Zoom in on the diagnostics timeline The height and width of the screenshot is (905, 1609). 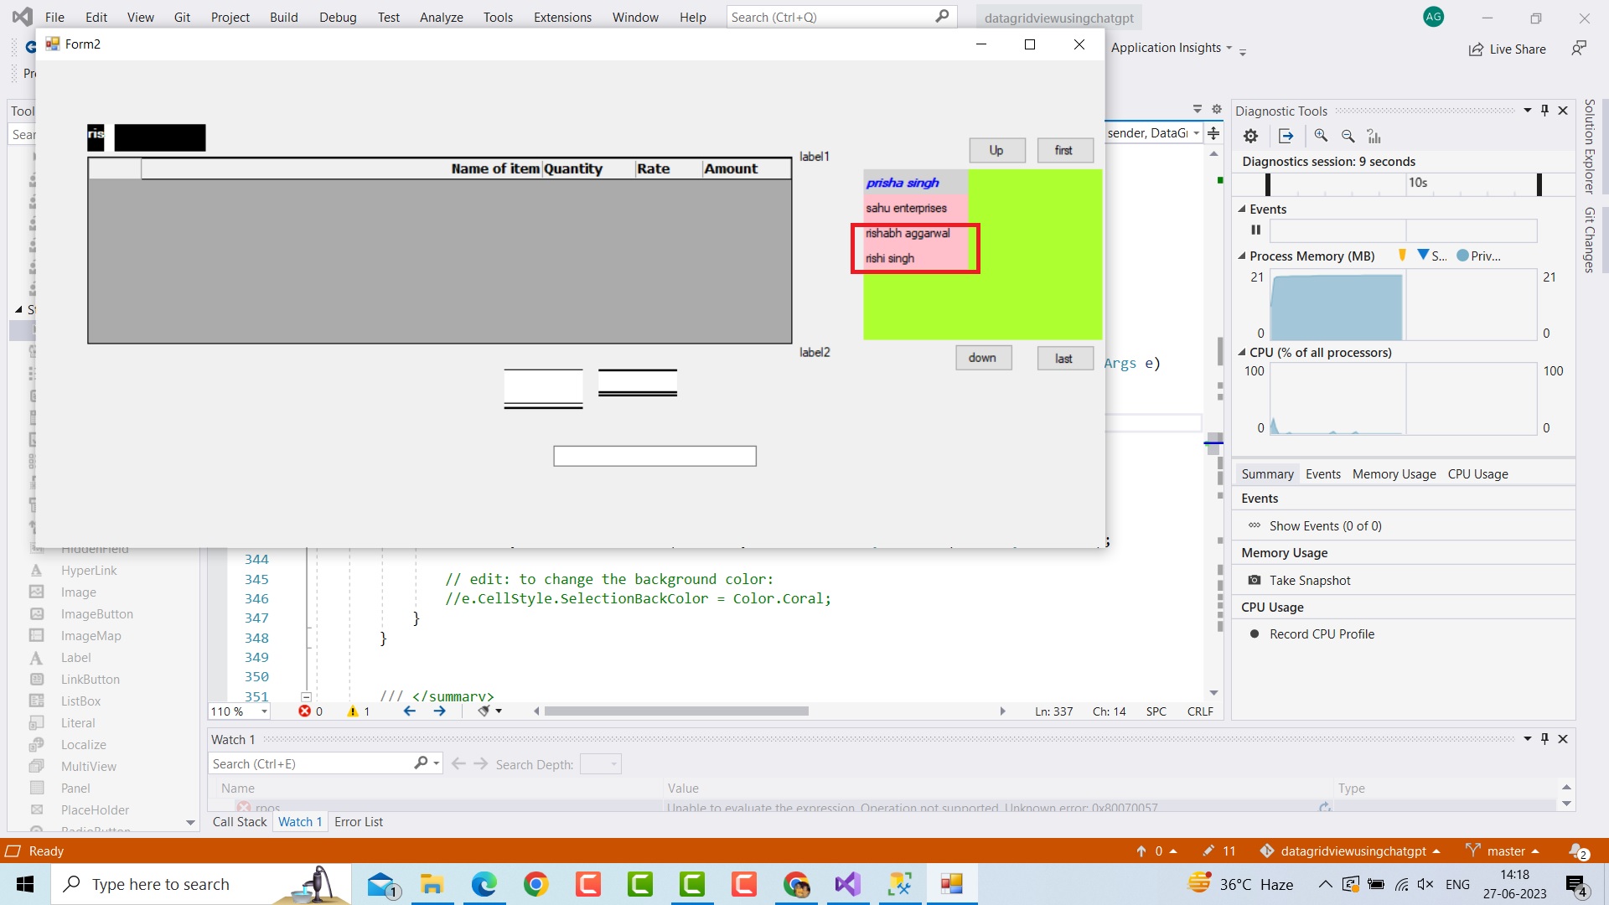coord(1321,136)
